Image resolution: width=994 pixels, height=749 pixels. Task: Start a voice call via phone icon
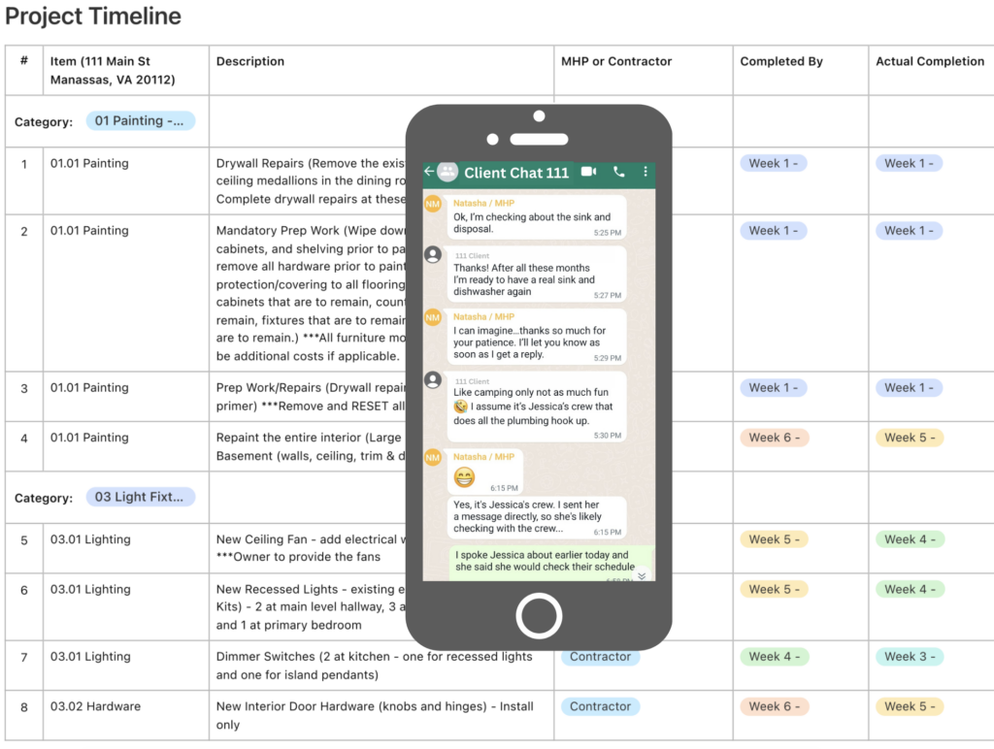coord(619,172)
